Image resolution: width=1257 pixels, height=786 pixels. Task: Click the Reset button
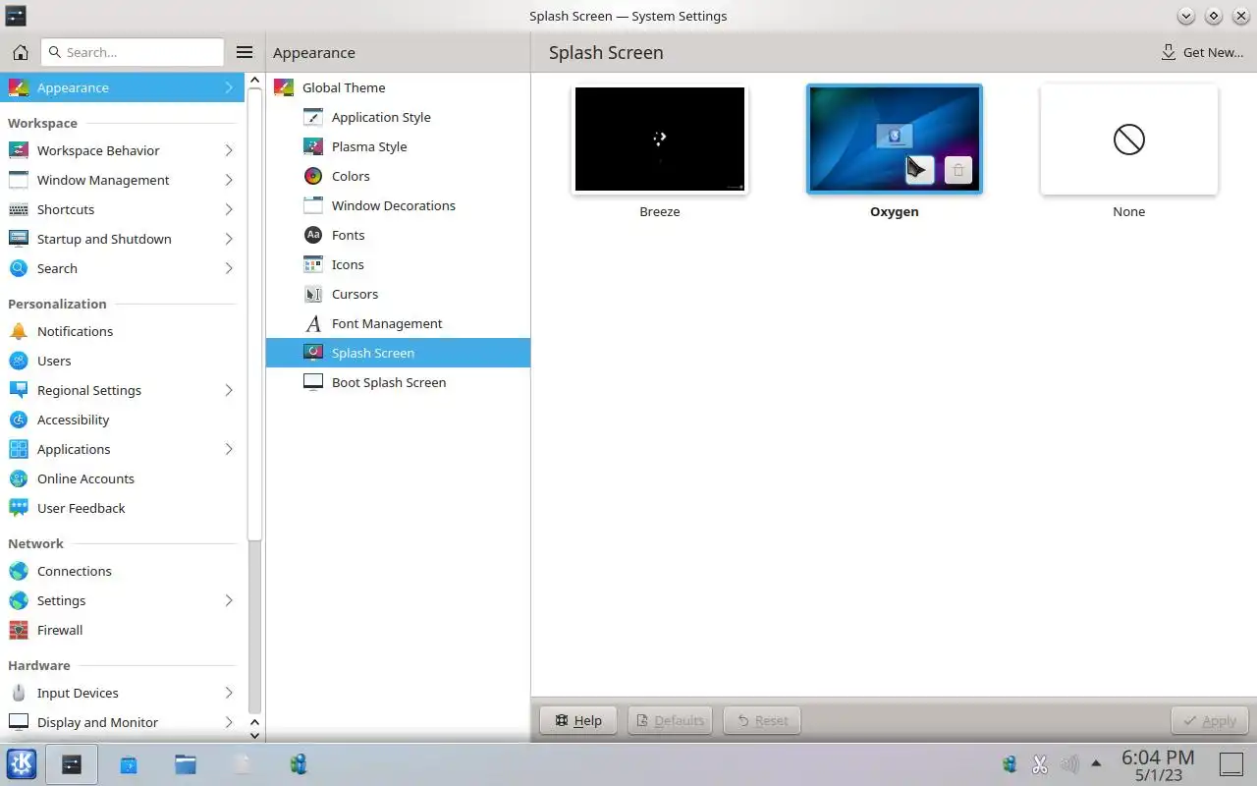coord(762,720)
